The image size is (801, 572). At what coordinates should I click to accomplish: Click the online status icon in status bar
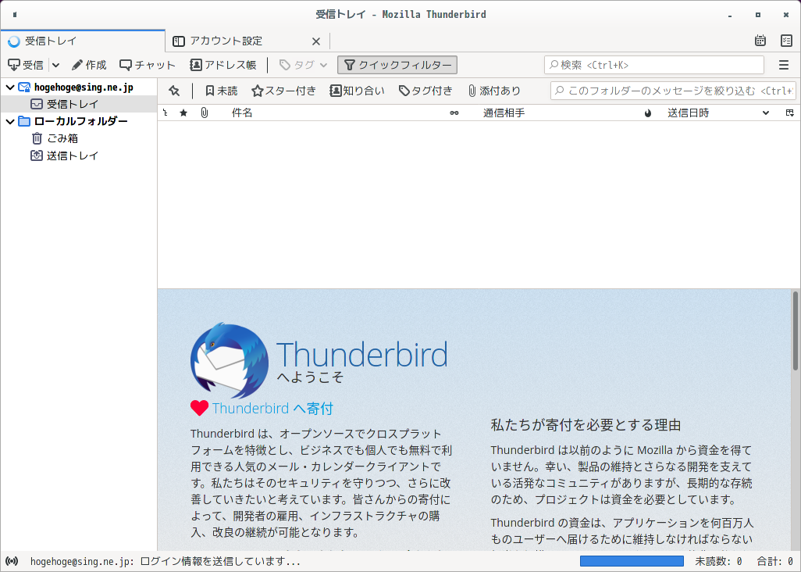point(12,561)
